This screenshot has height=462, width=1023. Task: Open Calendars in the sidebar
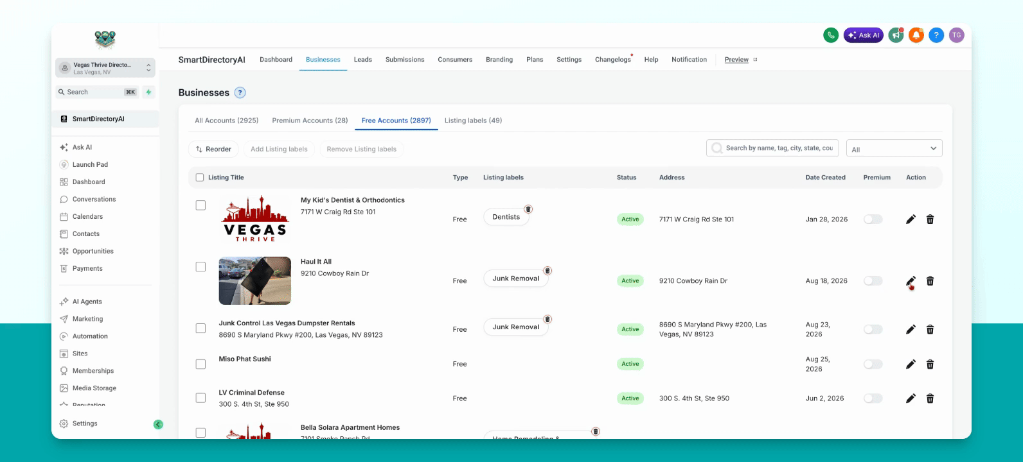87,217
